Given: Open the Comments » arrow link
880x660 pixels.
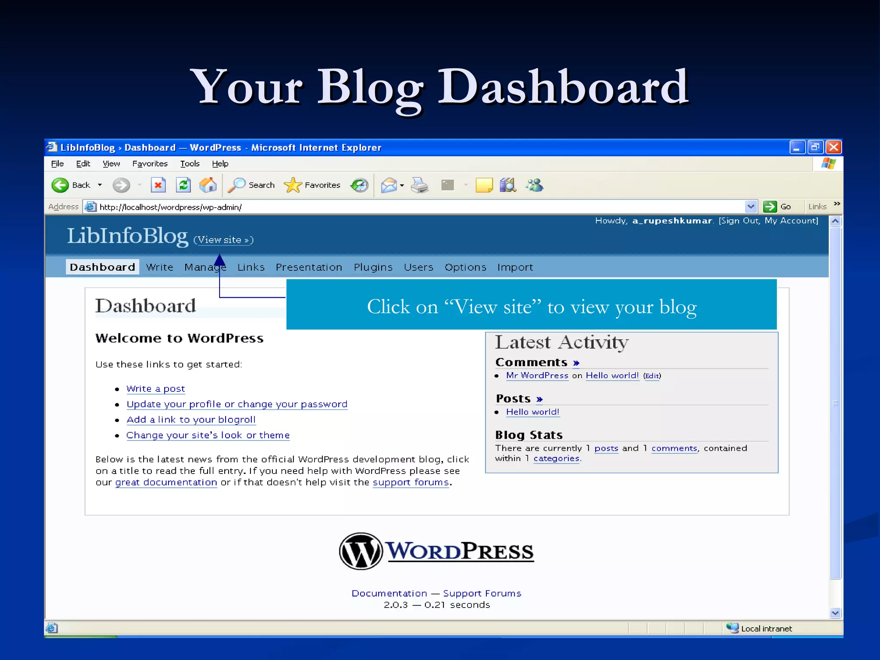Looking at the screenshot, I should 576,363.
